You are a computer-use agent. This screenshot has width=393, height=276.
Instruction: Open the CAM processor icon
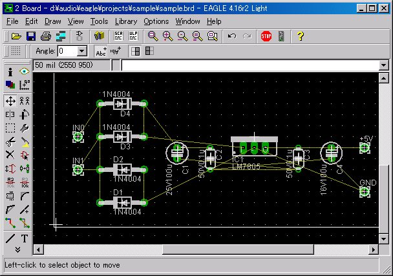[61, 36]
